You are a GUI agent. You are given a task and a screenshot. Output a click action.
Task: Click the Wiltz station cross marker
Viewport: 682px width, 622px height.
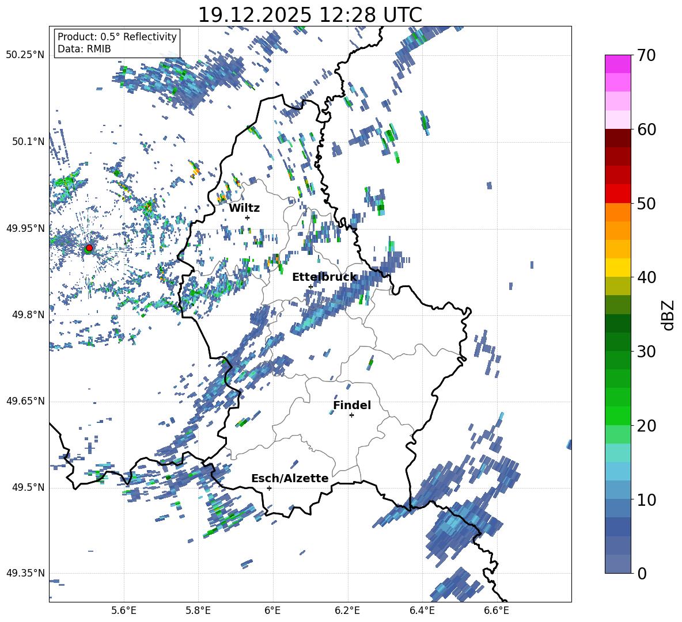[248, 217]
